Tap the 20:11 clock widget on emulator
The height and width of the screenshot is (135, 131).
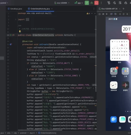pyautogui.click(x=126, y=29)
